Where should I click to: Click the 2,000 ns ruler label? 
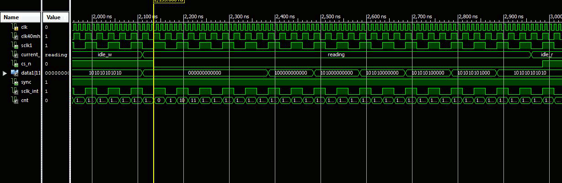click(x=102, y=16)
